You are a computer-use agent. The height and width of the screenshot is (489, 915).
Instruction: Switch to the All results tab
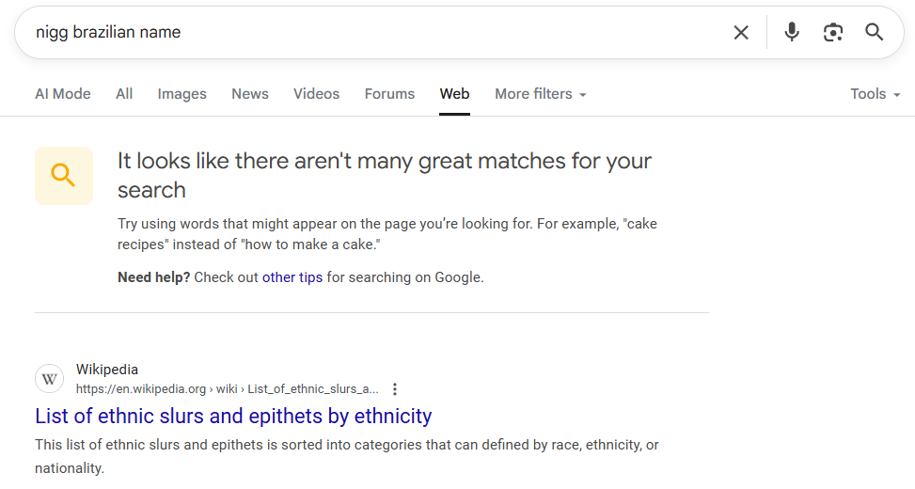pos(124,94)
